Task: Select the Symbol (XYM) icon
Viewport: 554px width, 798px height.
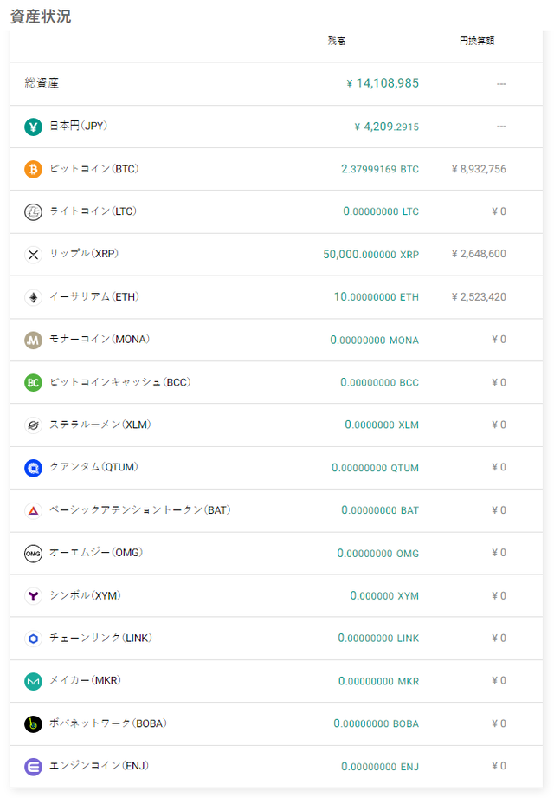Action: pos(33,595)
